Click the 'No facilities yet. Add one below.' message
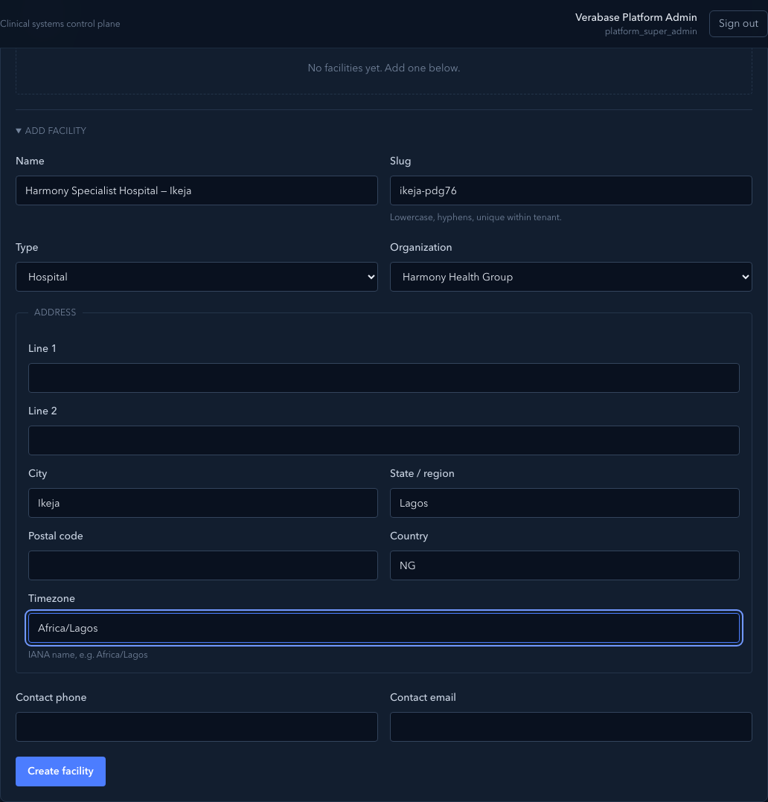Viewport: 768px width, 802px height. [384, 68]
